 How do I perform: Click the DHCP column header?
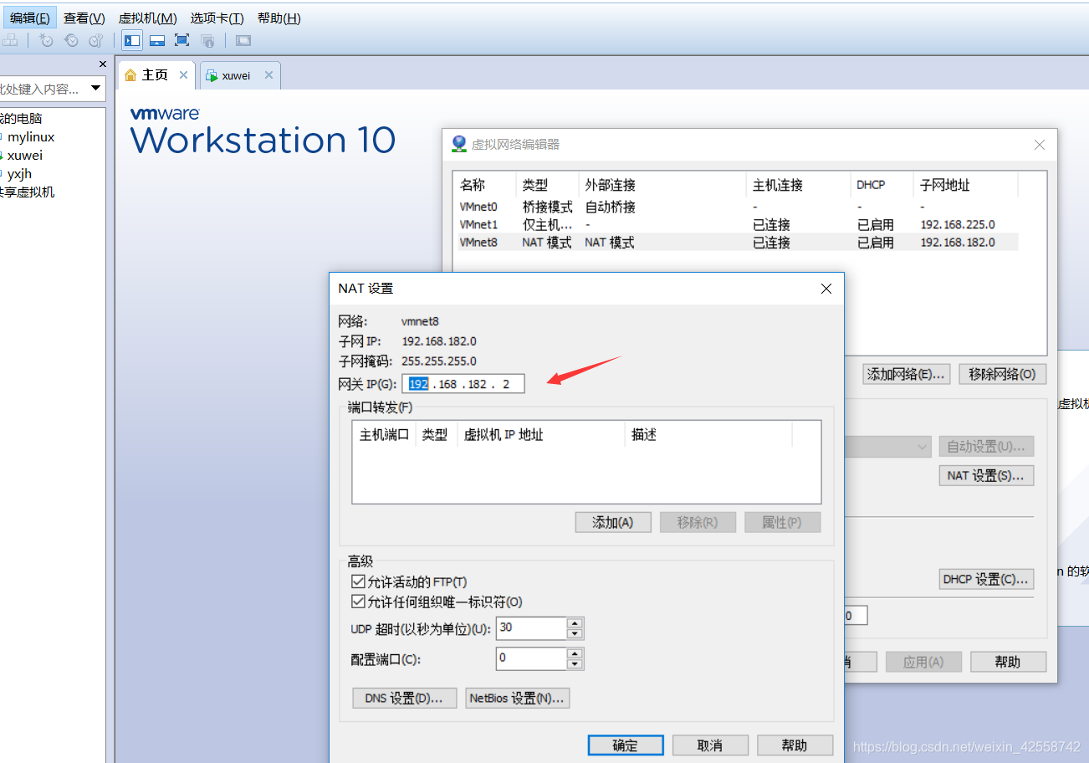(x=882, y=185)
